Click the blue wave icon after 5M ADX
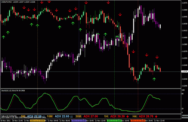Screen dimensions: 188x122 click(44, 116)
